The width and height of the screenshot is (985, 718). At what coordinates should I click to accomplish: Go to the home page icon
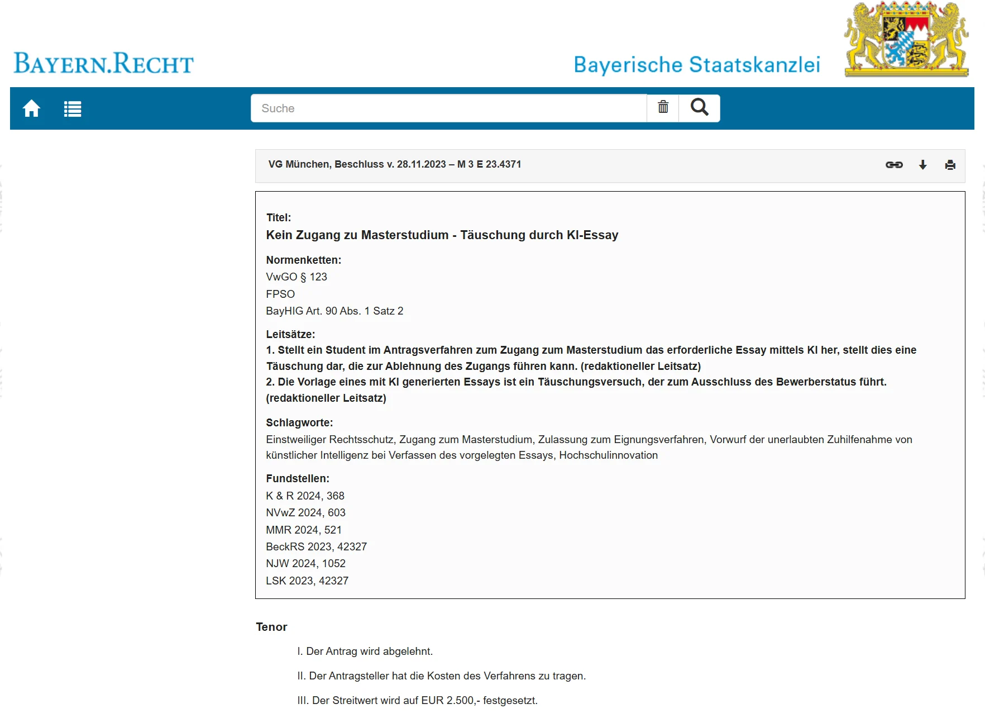(x=31, y=108)
